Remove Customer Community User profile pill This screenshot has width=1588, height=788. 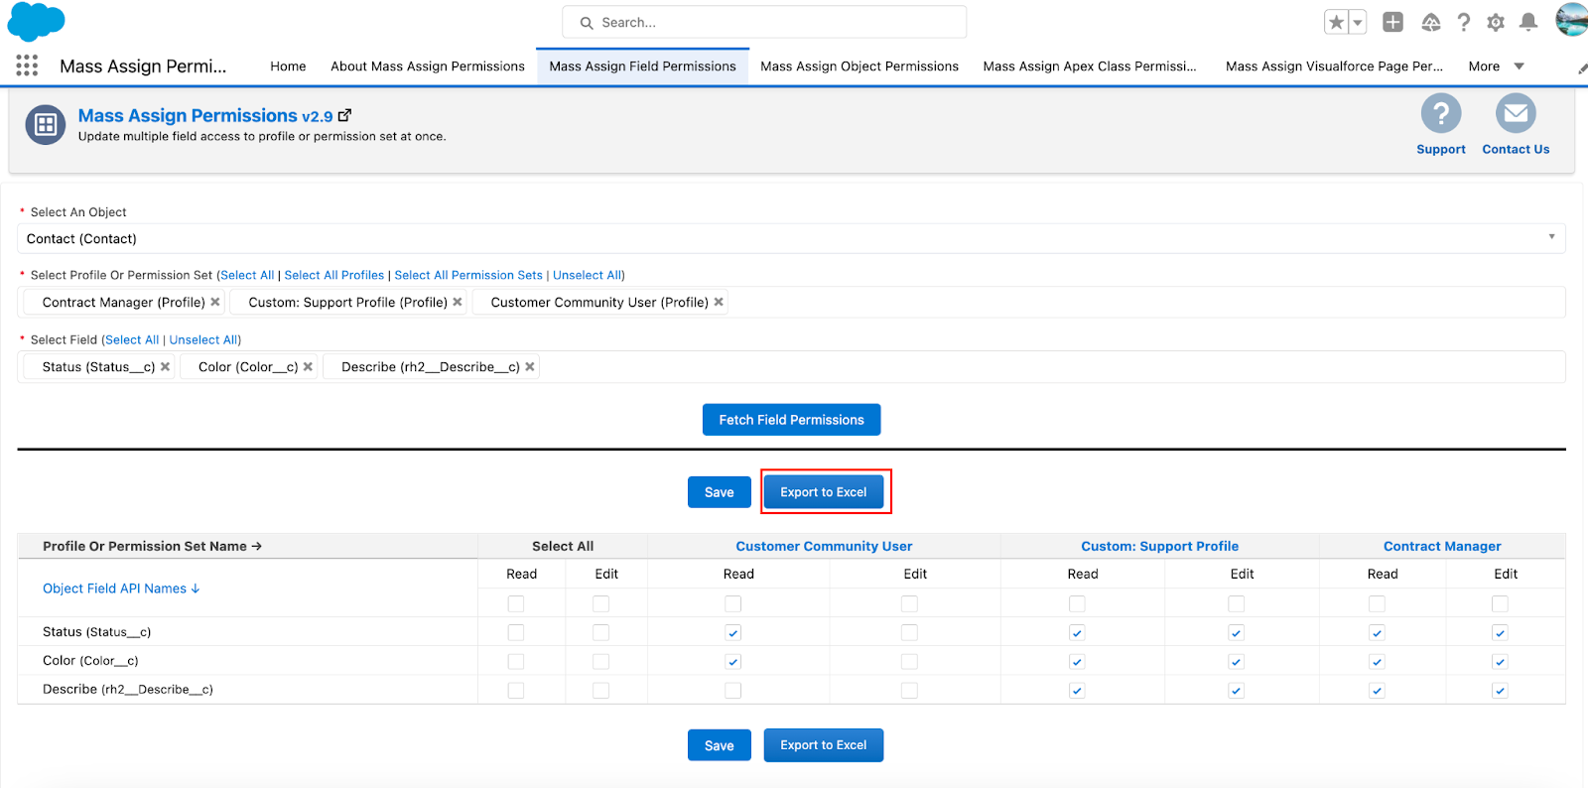pos(719,302)
